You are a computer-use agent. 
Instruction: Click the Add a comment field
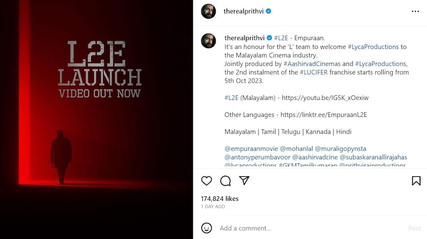coord(307,228)
